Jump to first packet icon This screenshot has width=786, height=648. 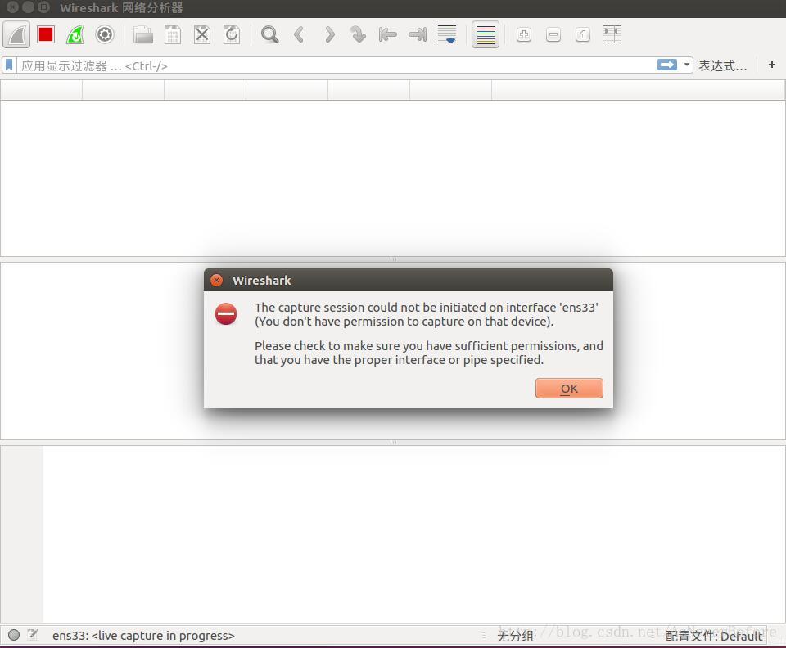pos(387,34)
